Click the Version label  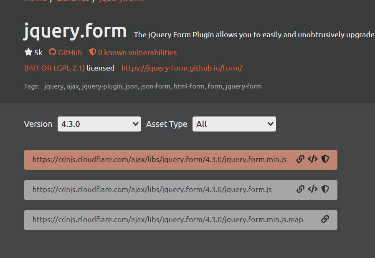38,124
